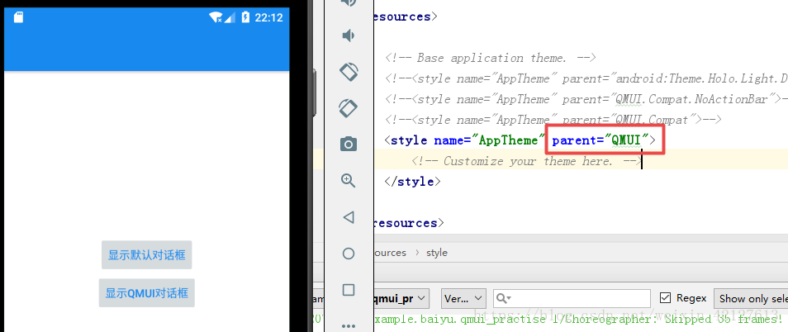Click the 22:12 clock in the status bar
The image size is (788, 332).
[x=268, y=17]
